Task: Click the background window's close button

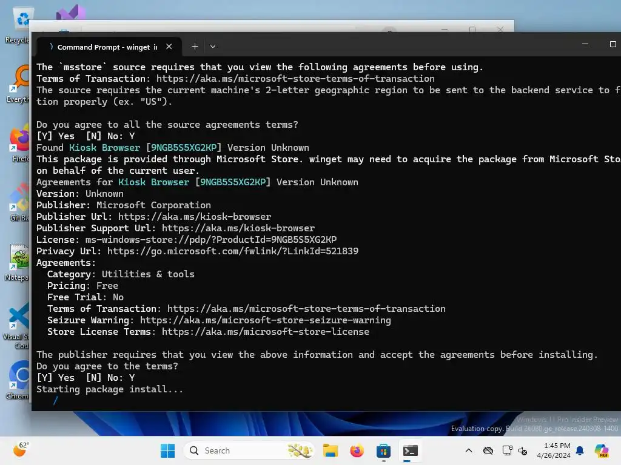Action: (500, 29)
